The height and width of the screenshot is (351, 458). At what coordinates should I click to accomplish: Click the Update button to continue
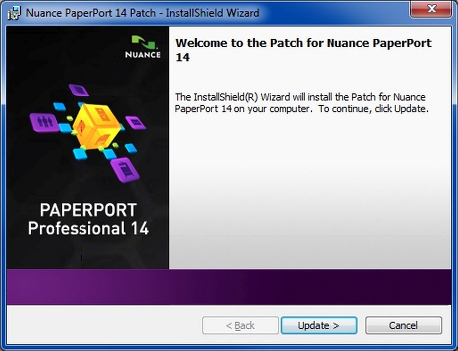(x=319, y=325)
